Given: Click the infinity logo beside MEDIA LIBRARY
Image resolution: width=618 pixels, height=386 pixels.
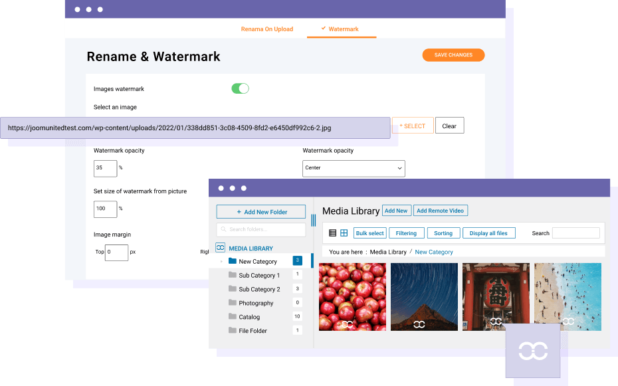Looking at the screenshot, I should point(221,248).
